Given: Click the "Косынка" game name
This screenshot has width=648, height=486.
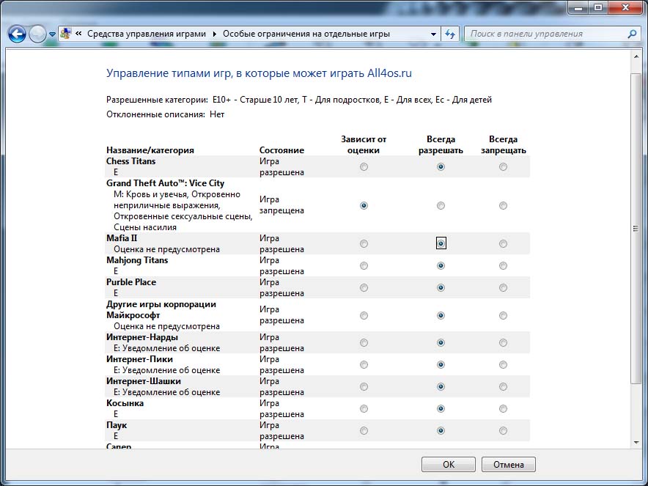Looking at the screenshot, I should (125, 403).
